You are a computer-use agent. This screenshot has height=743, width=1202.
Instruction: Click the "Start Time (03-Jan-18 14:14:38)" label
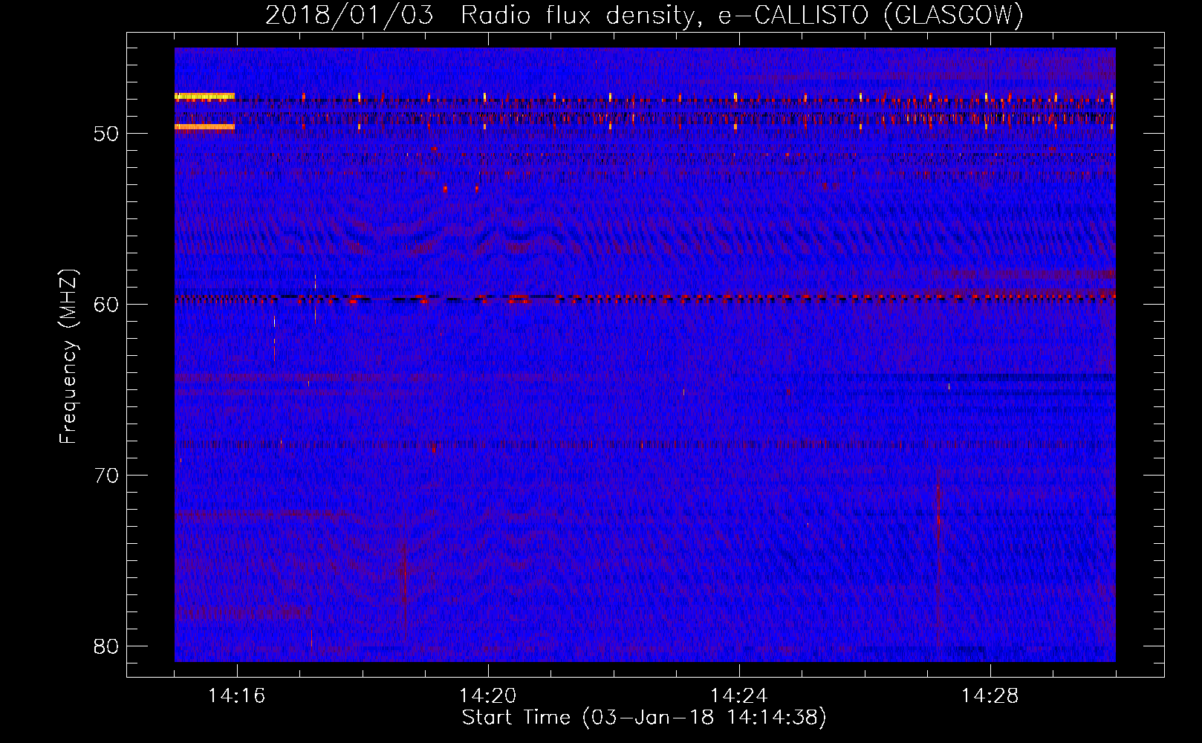(644, 718)
